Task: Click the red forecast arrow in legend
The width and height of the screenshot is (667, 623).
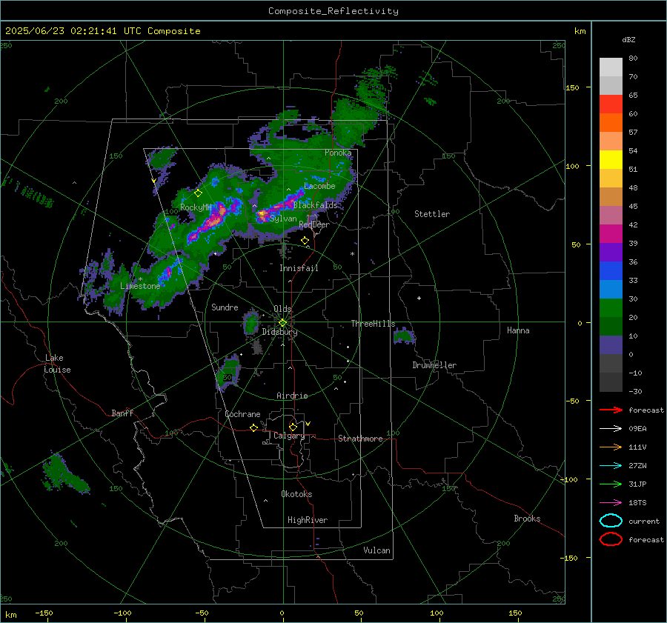Action: point(611,410)
